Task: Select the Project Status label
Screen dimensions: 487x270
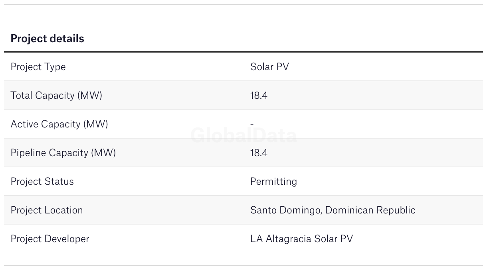Action: (x=42, y=182)
